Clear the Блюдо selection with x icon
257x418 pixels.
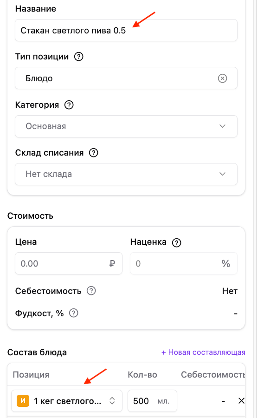[222, 78]
